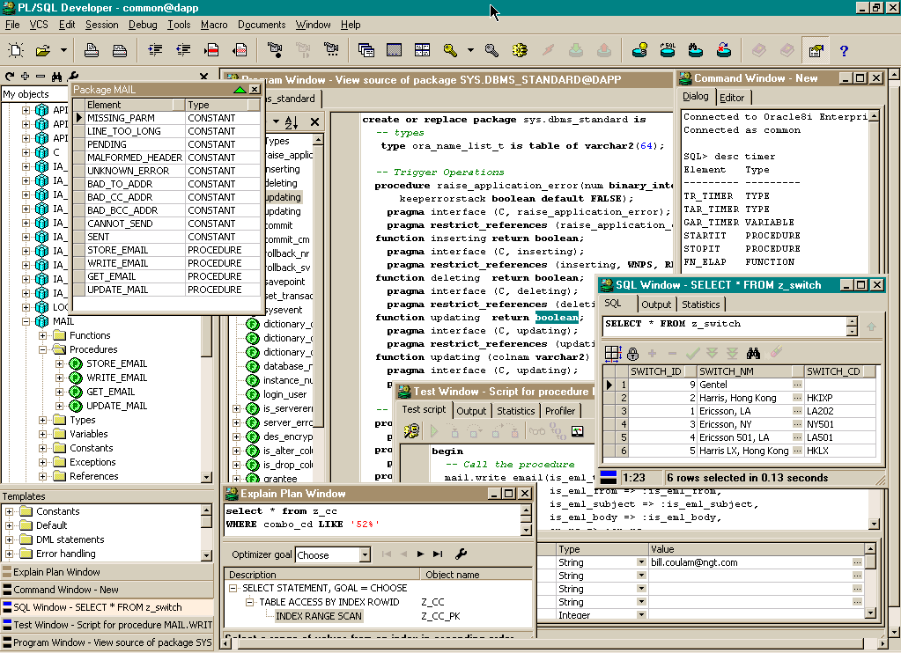Click ellipsis button beside Gentel cell

point(797,385)
